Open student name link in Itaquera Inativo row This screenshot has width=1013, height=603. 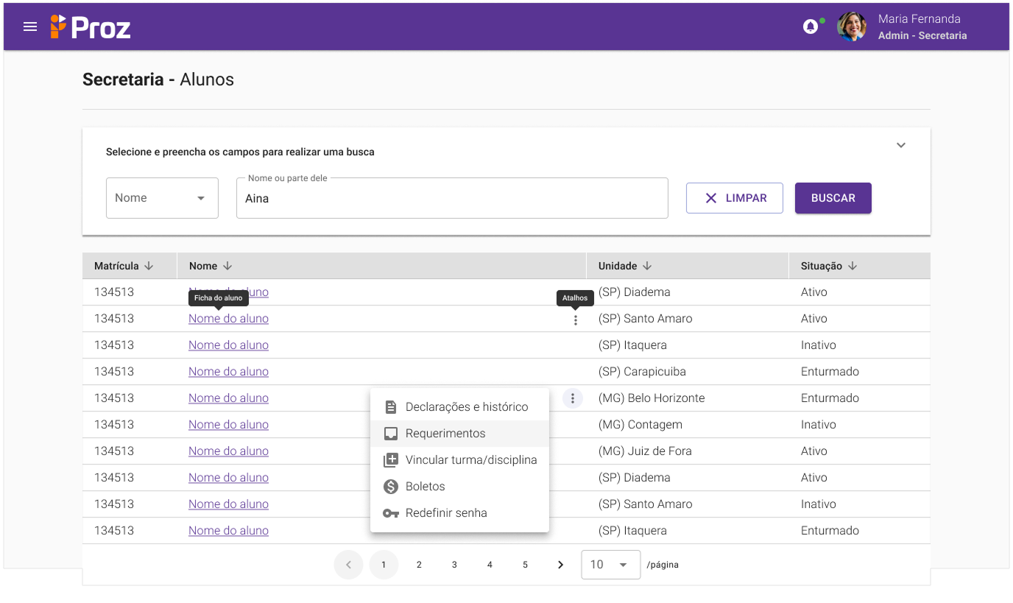(228, 345)
